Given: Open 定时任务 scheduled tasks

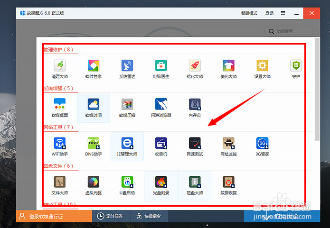Looking at the screenshot, I should [111, 216].
